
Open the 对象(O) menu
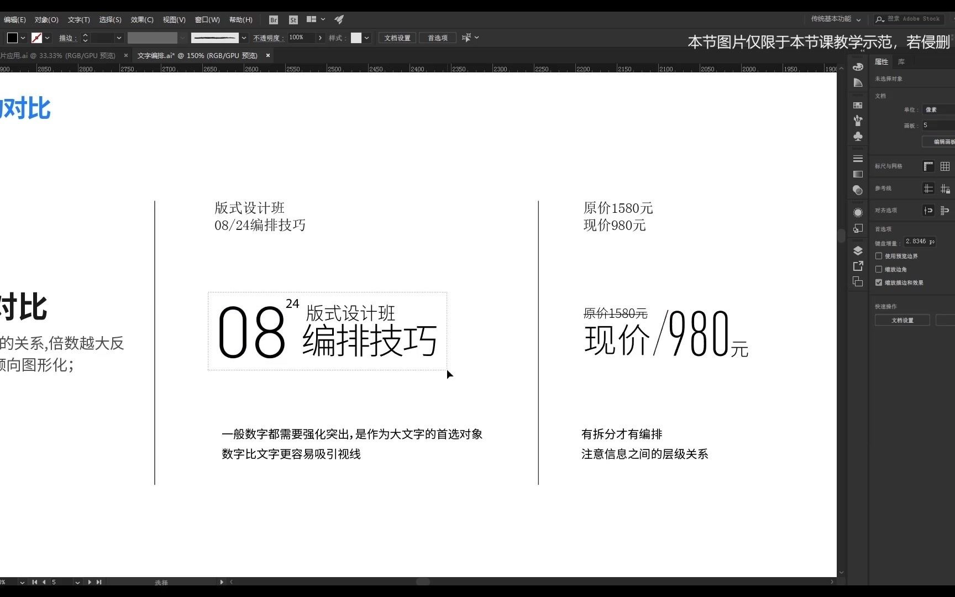46,20
